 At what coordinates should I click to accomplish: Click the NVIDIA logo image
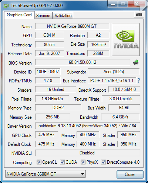tap(126, 39)
